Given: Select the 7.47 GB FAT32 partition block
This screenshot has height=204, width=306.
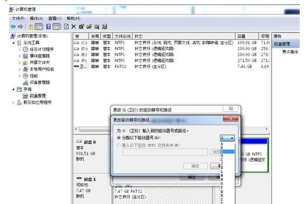Looking at the screenshot, I should 163,194.
